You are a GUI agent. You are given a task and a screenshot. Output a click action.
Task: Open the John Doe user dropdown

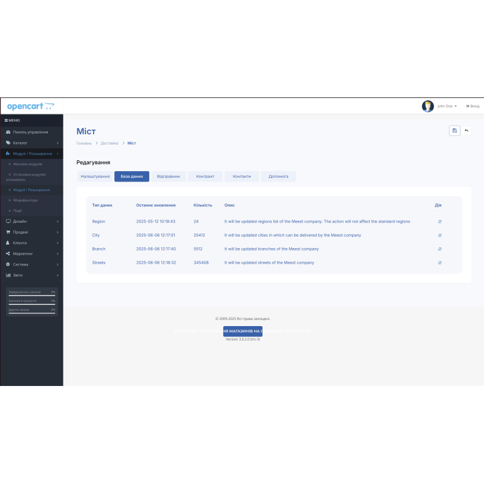[445, 106]
